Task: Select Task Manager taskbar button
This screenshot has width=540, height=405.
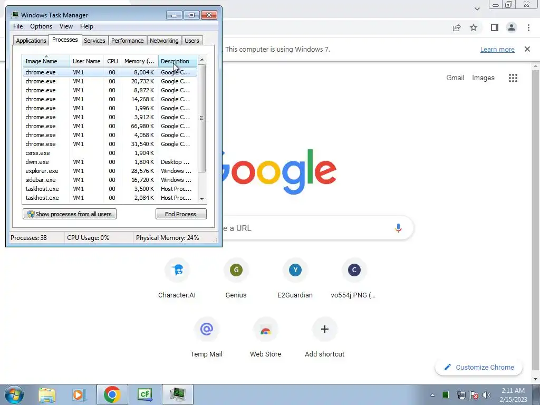Action: [177, 394]
